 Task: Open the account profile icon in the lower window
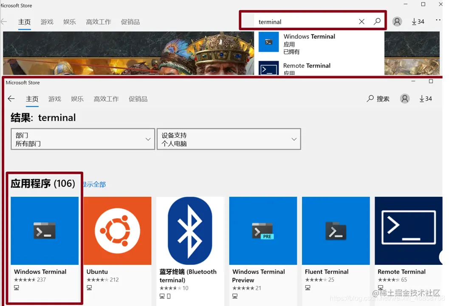pyautogui.click(x=405, y=99)
